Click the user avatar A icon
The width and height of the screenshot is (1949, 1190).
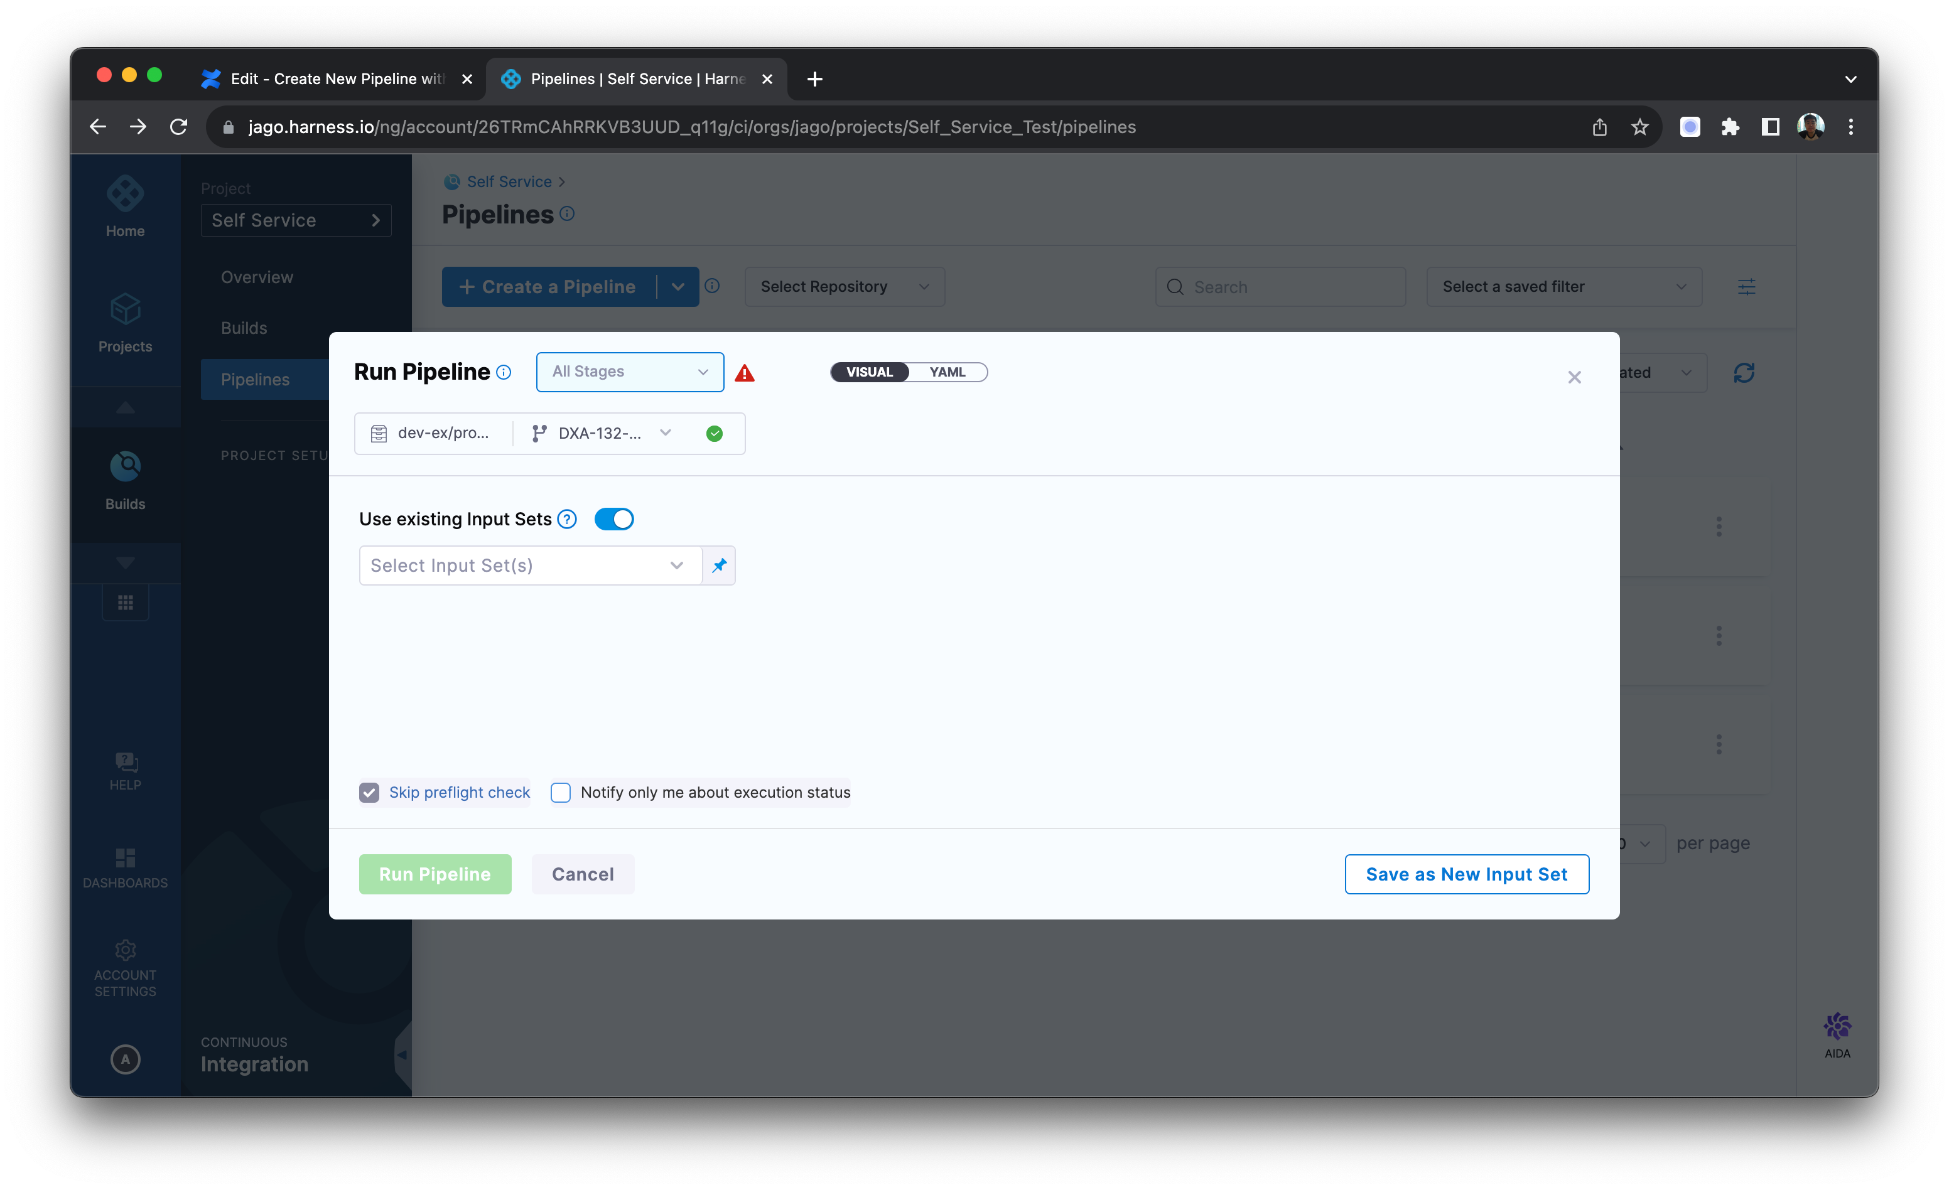pyautogui.click(x=125, y=1059)
